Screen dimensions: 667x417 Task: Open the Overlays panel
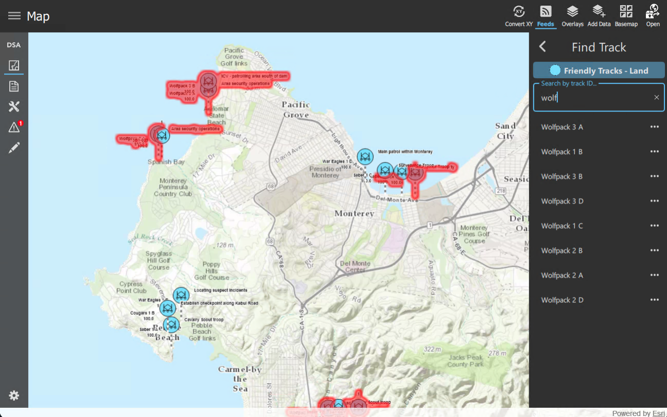pyautogui.click(x=572, y=16)
